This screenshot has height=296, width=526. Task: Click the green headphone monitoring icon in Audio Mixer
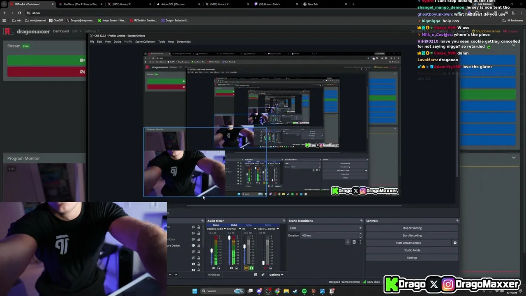click(x=251, y=268)
